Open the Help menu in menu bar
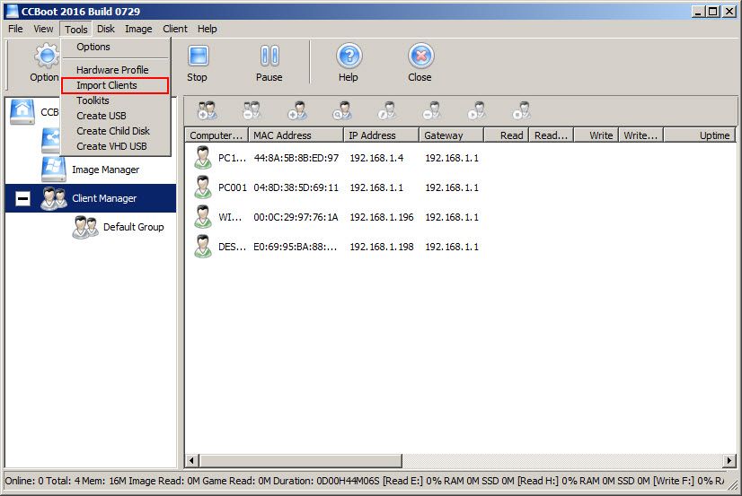 208,29
